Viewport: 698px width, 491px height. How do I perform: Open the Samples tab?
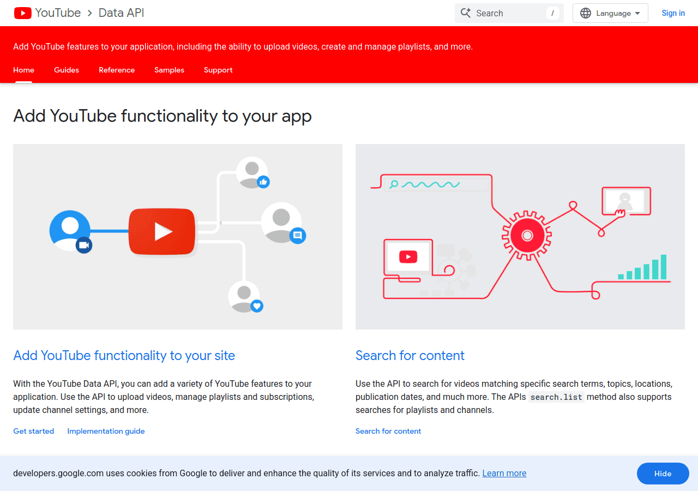click(169, 70)
